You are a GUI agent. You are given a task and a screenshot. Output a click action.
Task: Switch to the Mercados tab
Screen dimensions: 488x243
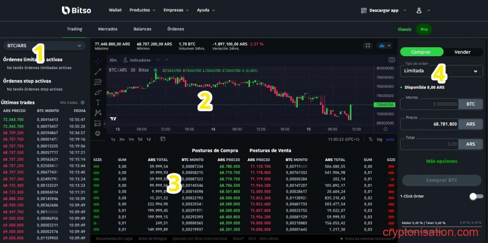[108, 29]
